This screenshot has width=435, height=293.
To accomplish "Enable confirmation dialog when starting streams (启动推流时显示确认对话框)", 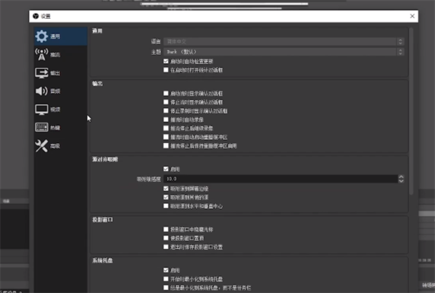I will point(166,94).
